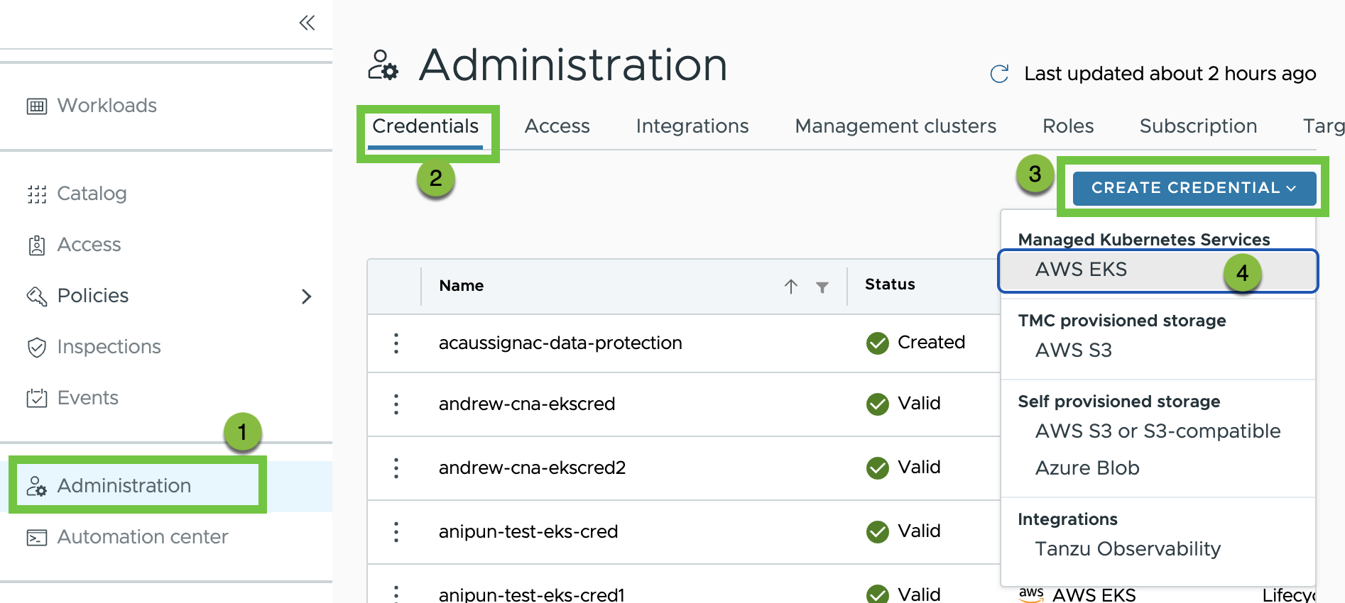Click the Name column header
Screen dimensions: 1345x603
(462, 286)
